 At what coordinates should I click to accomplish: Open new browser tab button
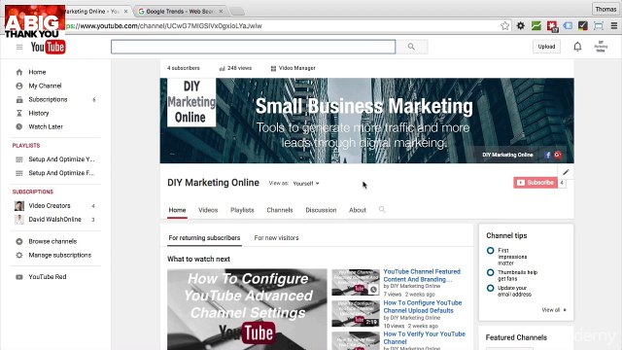[237, 12]
